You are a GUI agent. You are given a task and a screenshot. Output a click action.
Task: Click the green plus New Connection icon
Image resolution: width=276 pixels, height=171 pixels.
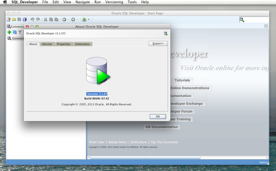tap(9, 32)
